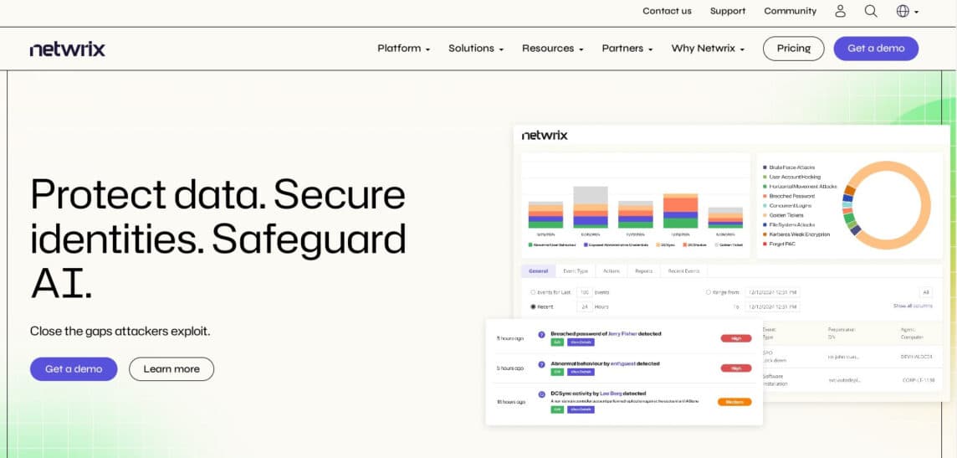957x458 pixels.
Task: Click Get a demo below the headline
Action: (x=74, y=369)
